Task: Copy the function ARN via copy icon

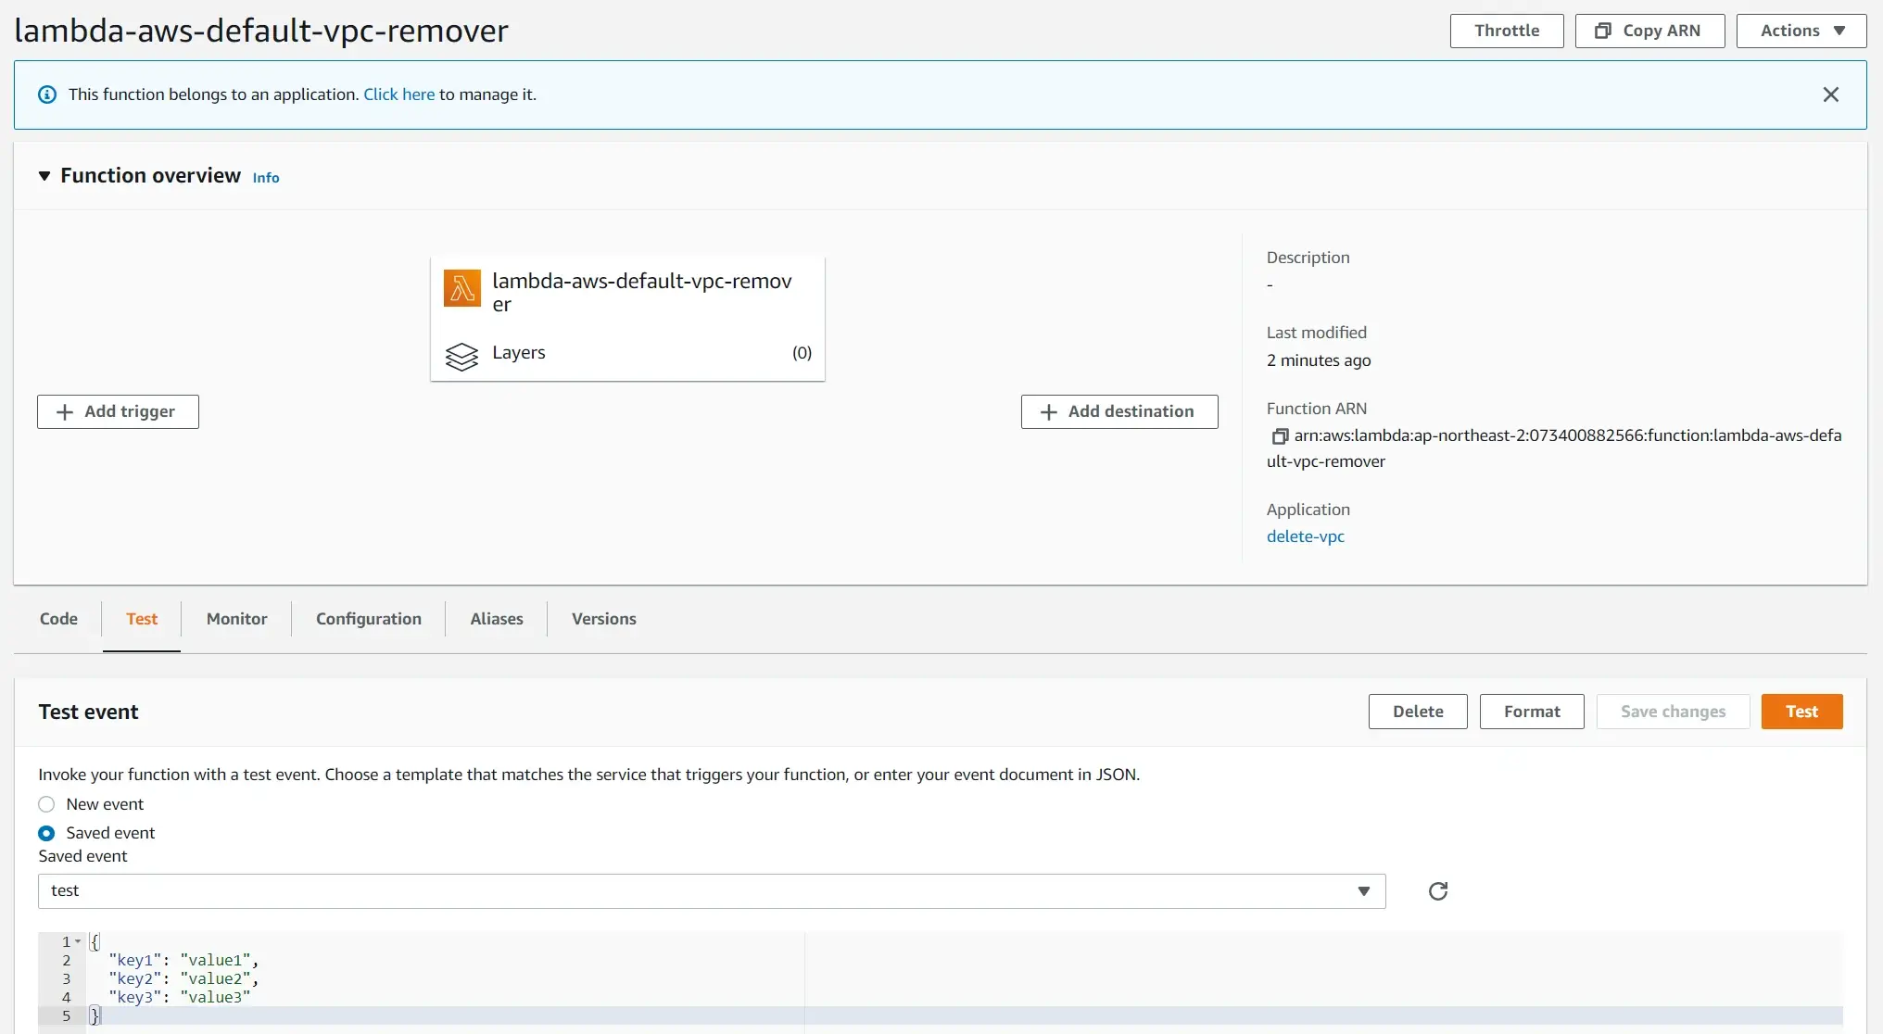Action: click(x=1280, y=436)
